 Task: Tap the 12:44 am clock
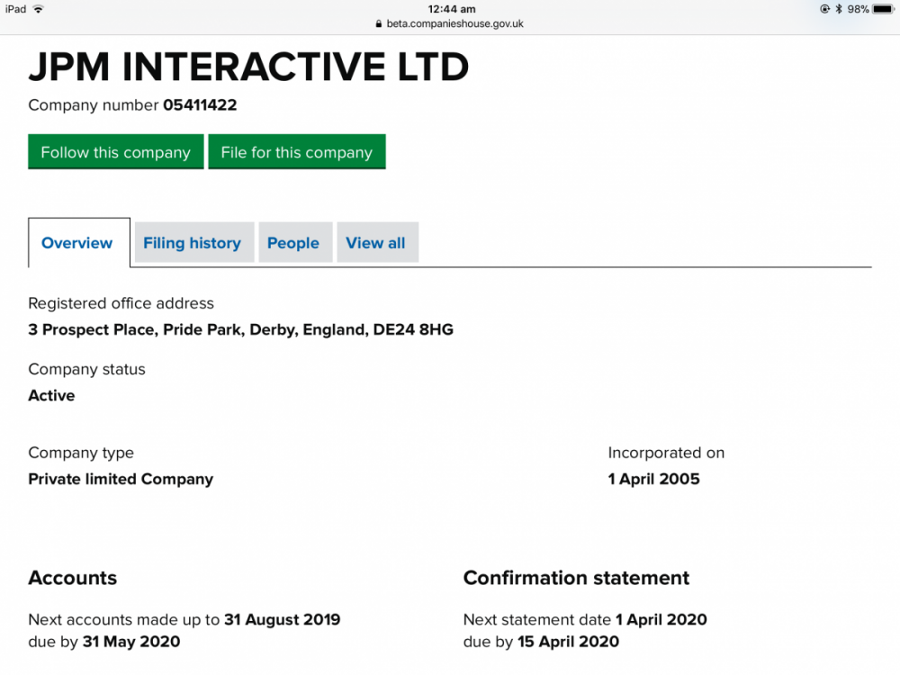click(x=452, y=9)
